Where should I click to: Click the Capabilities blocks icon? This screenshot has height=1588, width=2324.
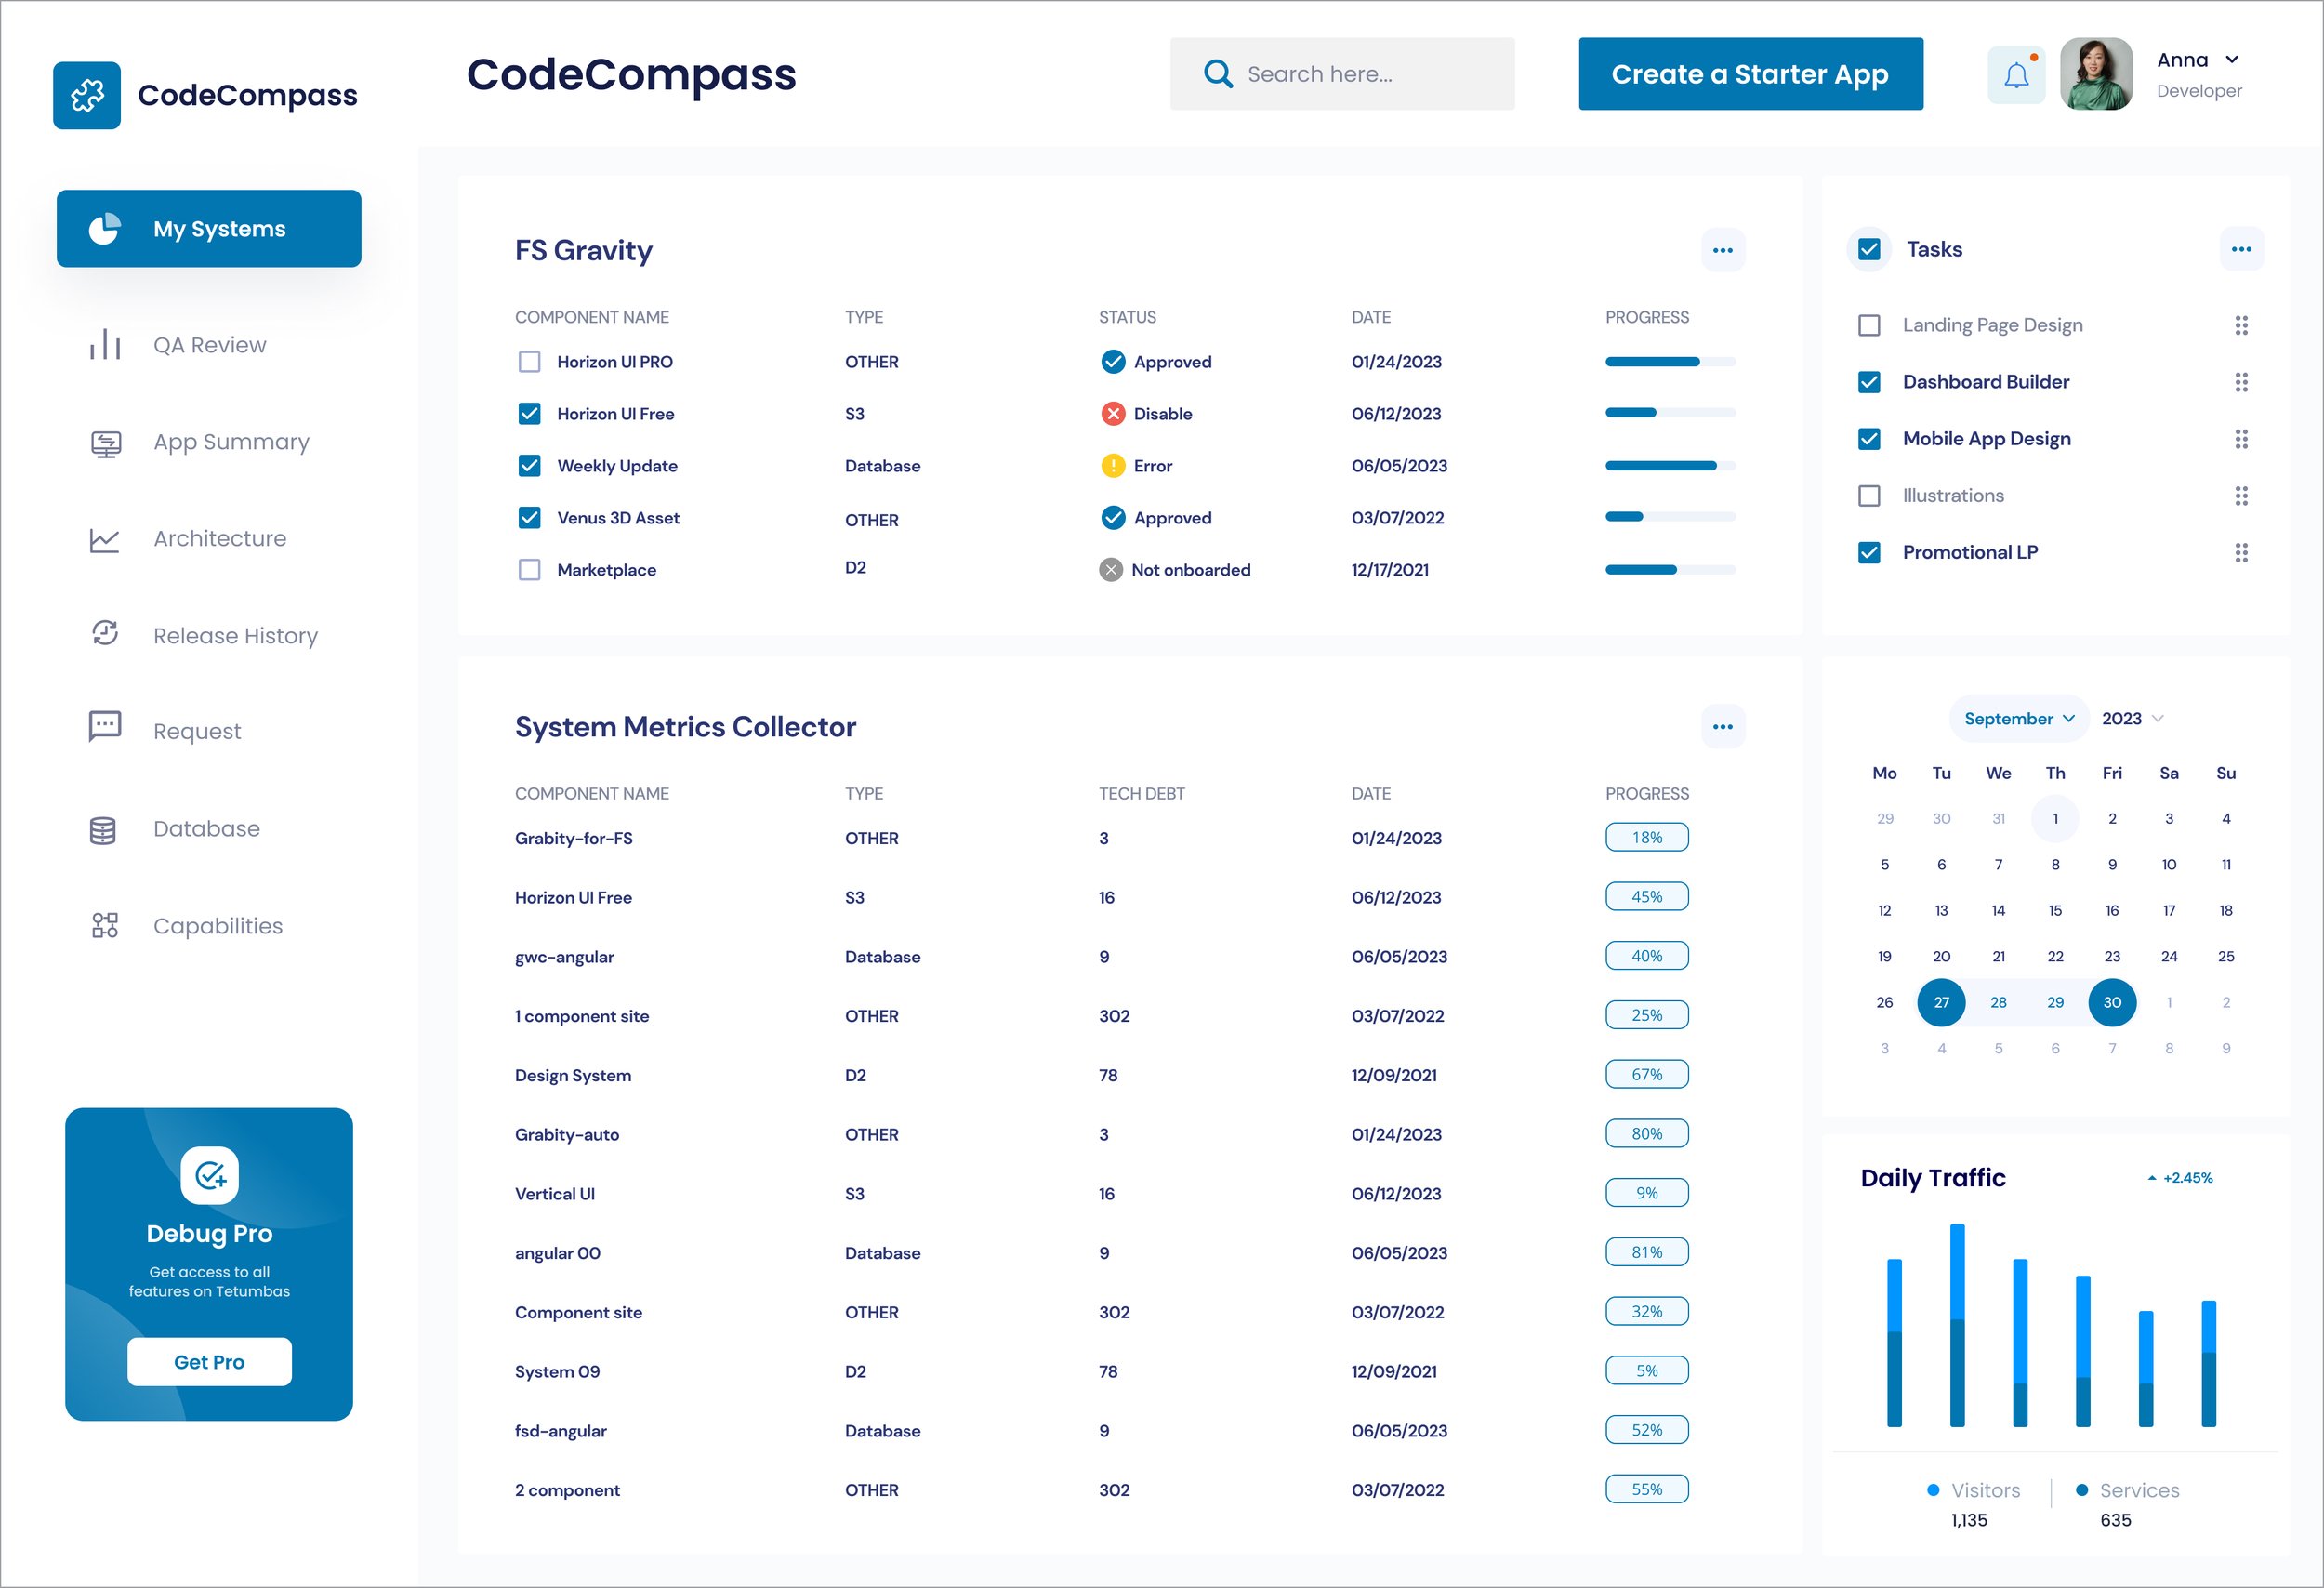pos(105,926)
